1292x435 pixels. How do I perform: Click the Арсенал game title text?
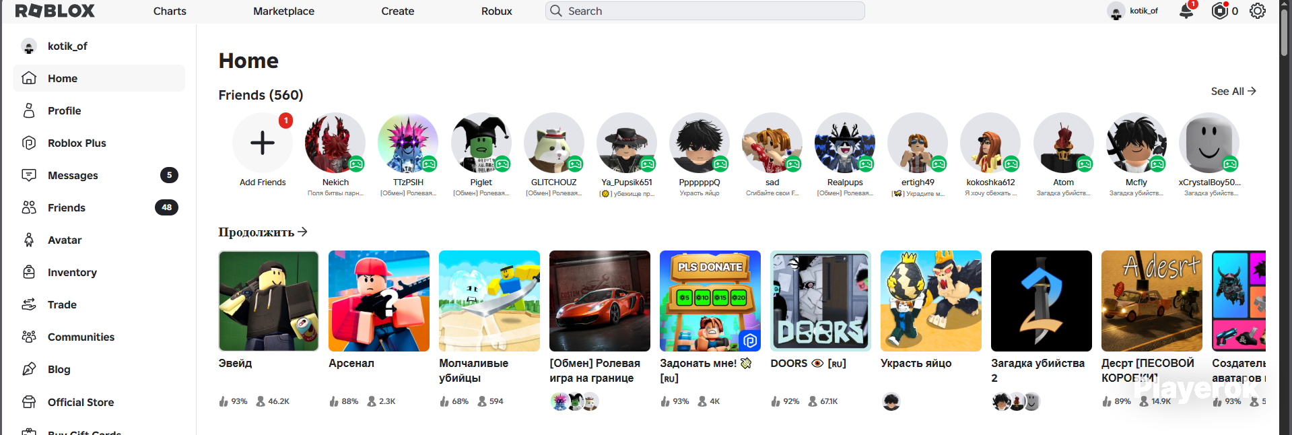tap(351, 363)
